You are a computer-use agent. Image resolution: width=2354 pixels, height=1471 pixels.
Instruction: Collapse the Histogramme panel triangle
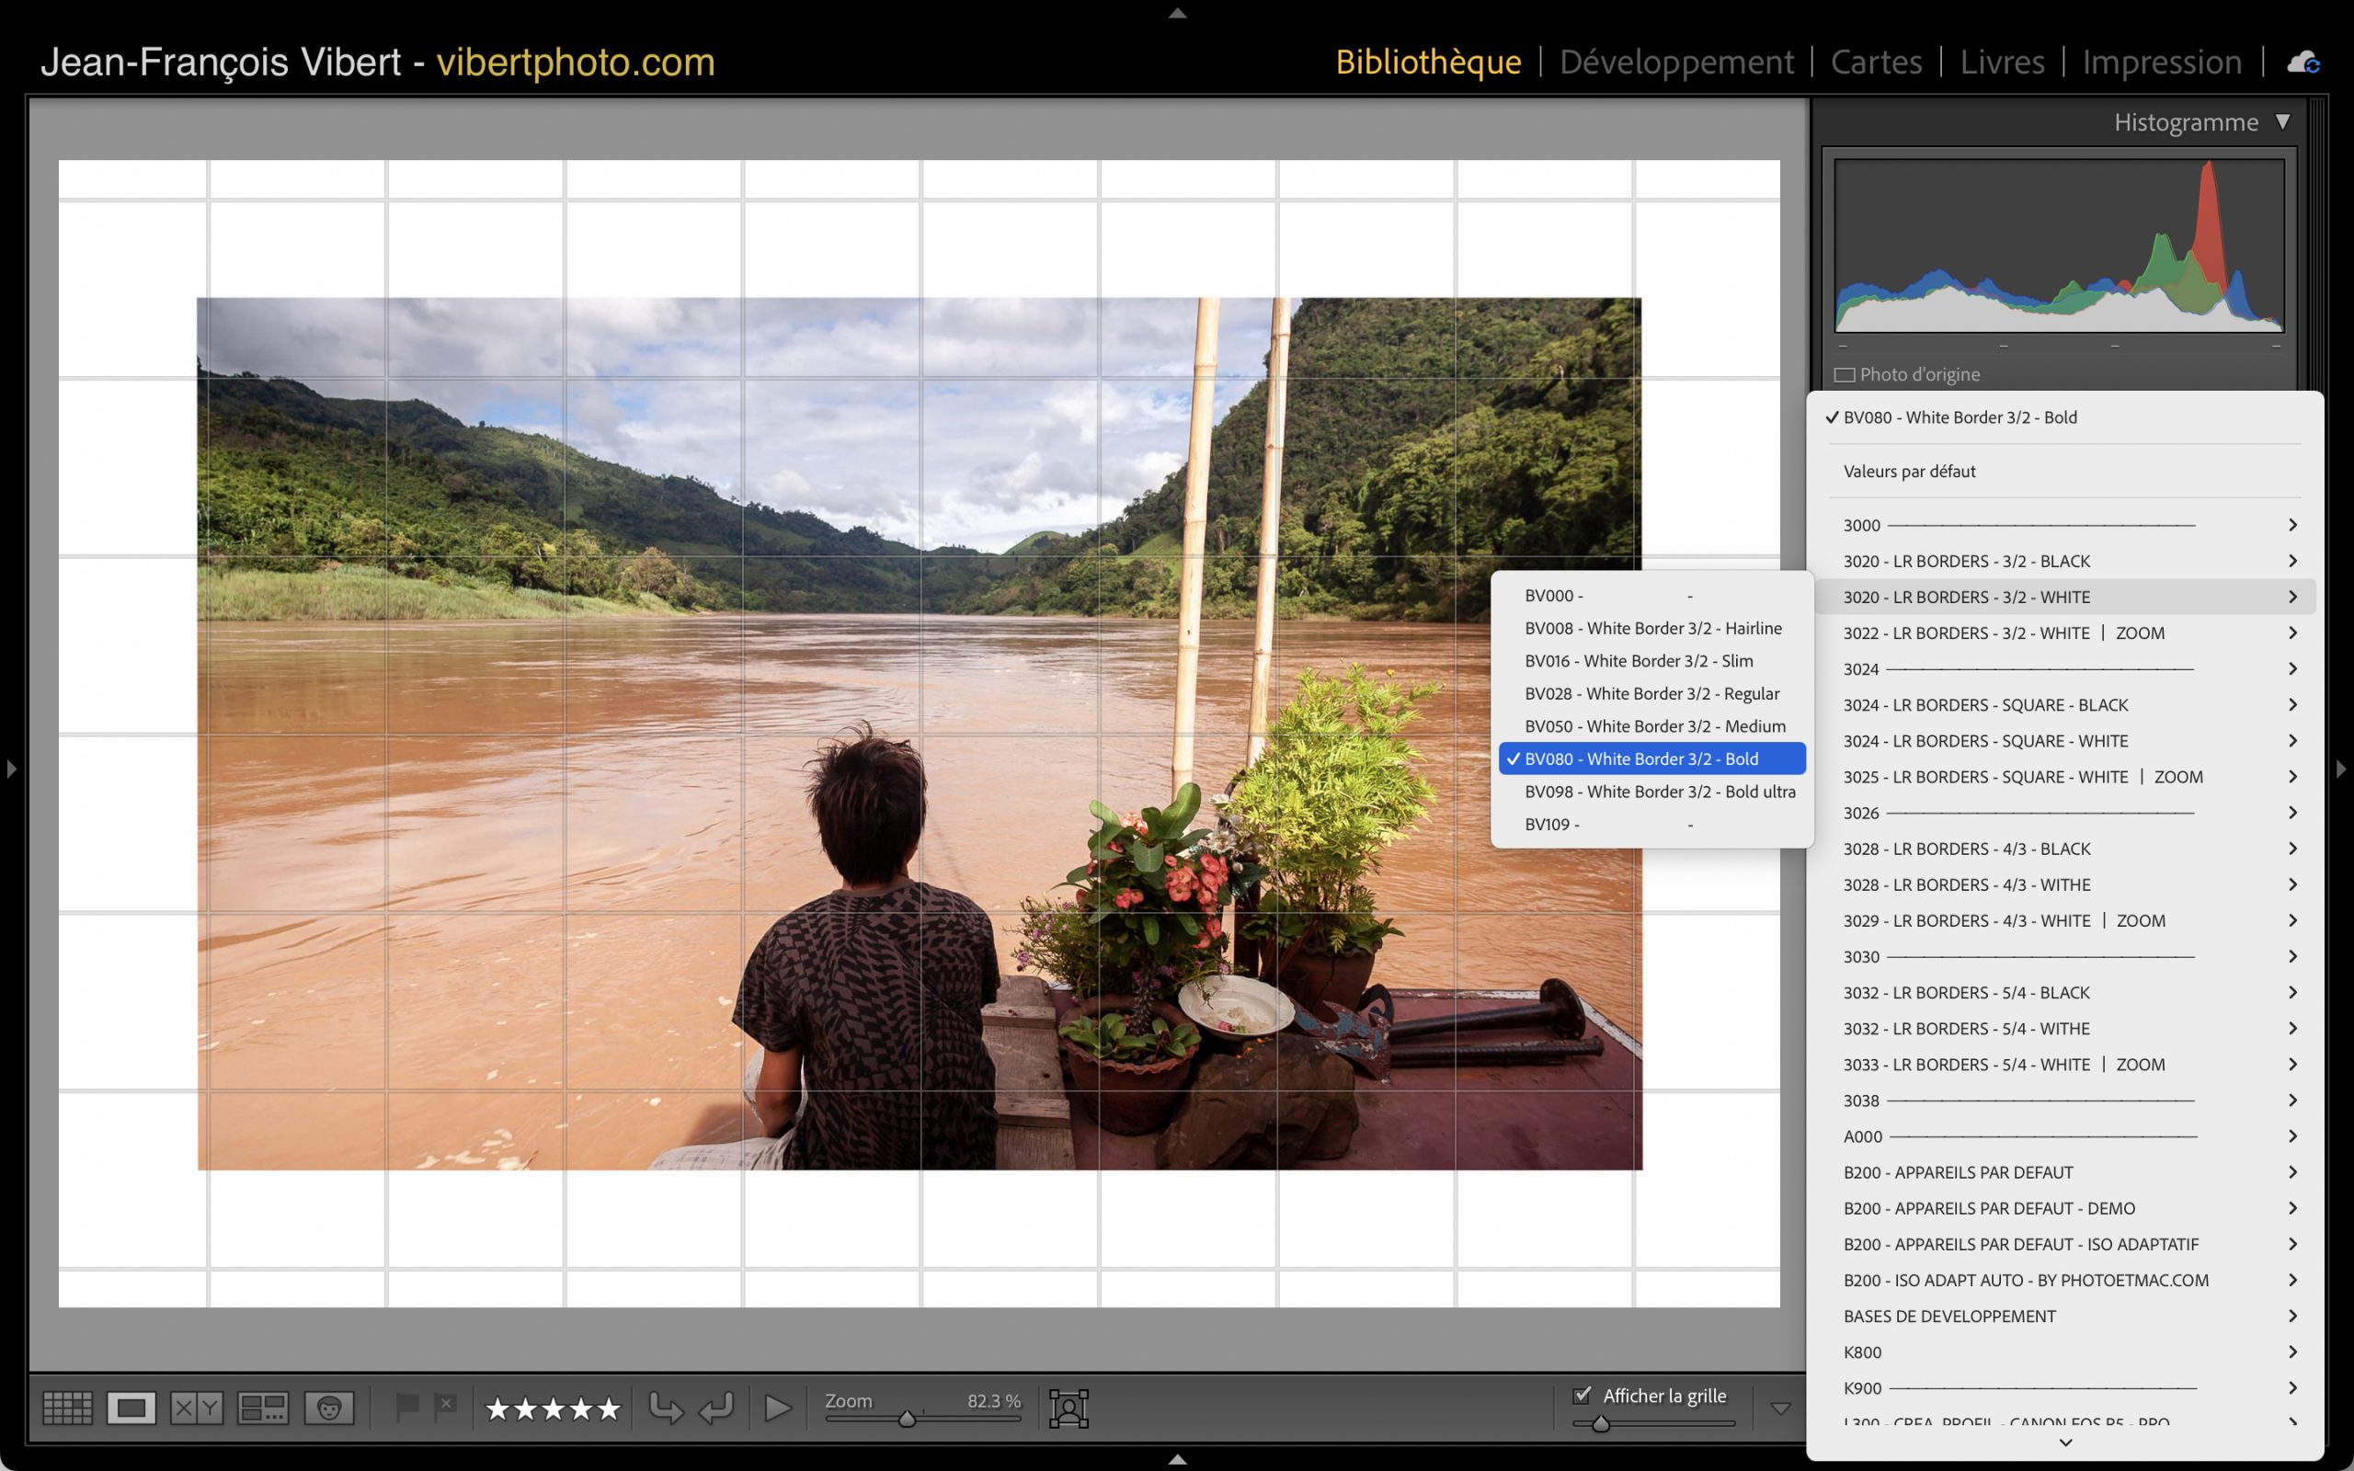(x=2282, y=121)
